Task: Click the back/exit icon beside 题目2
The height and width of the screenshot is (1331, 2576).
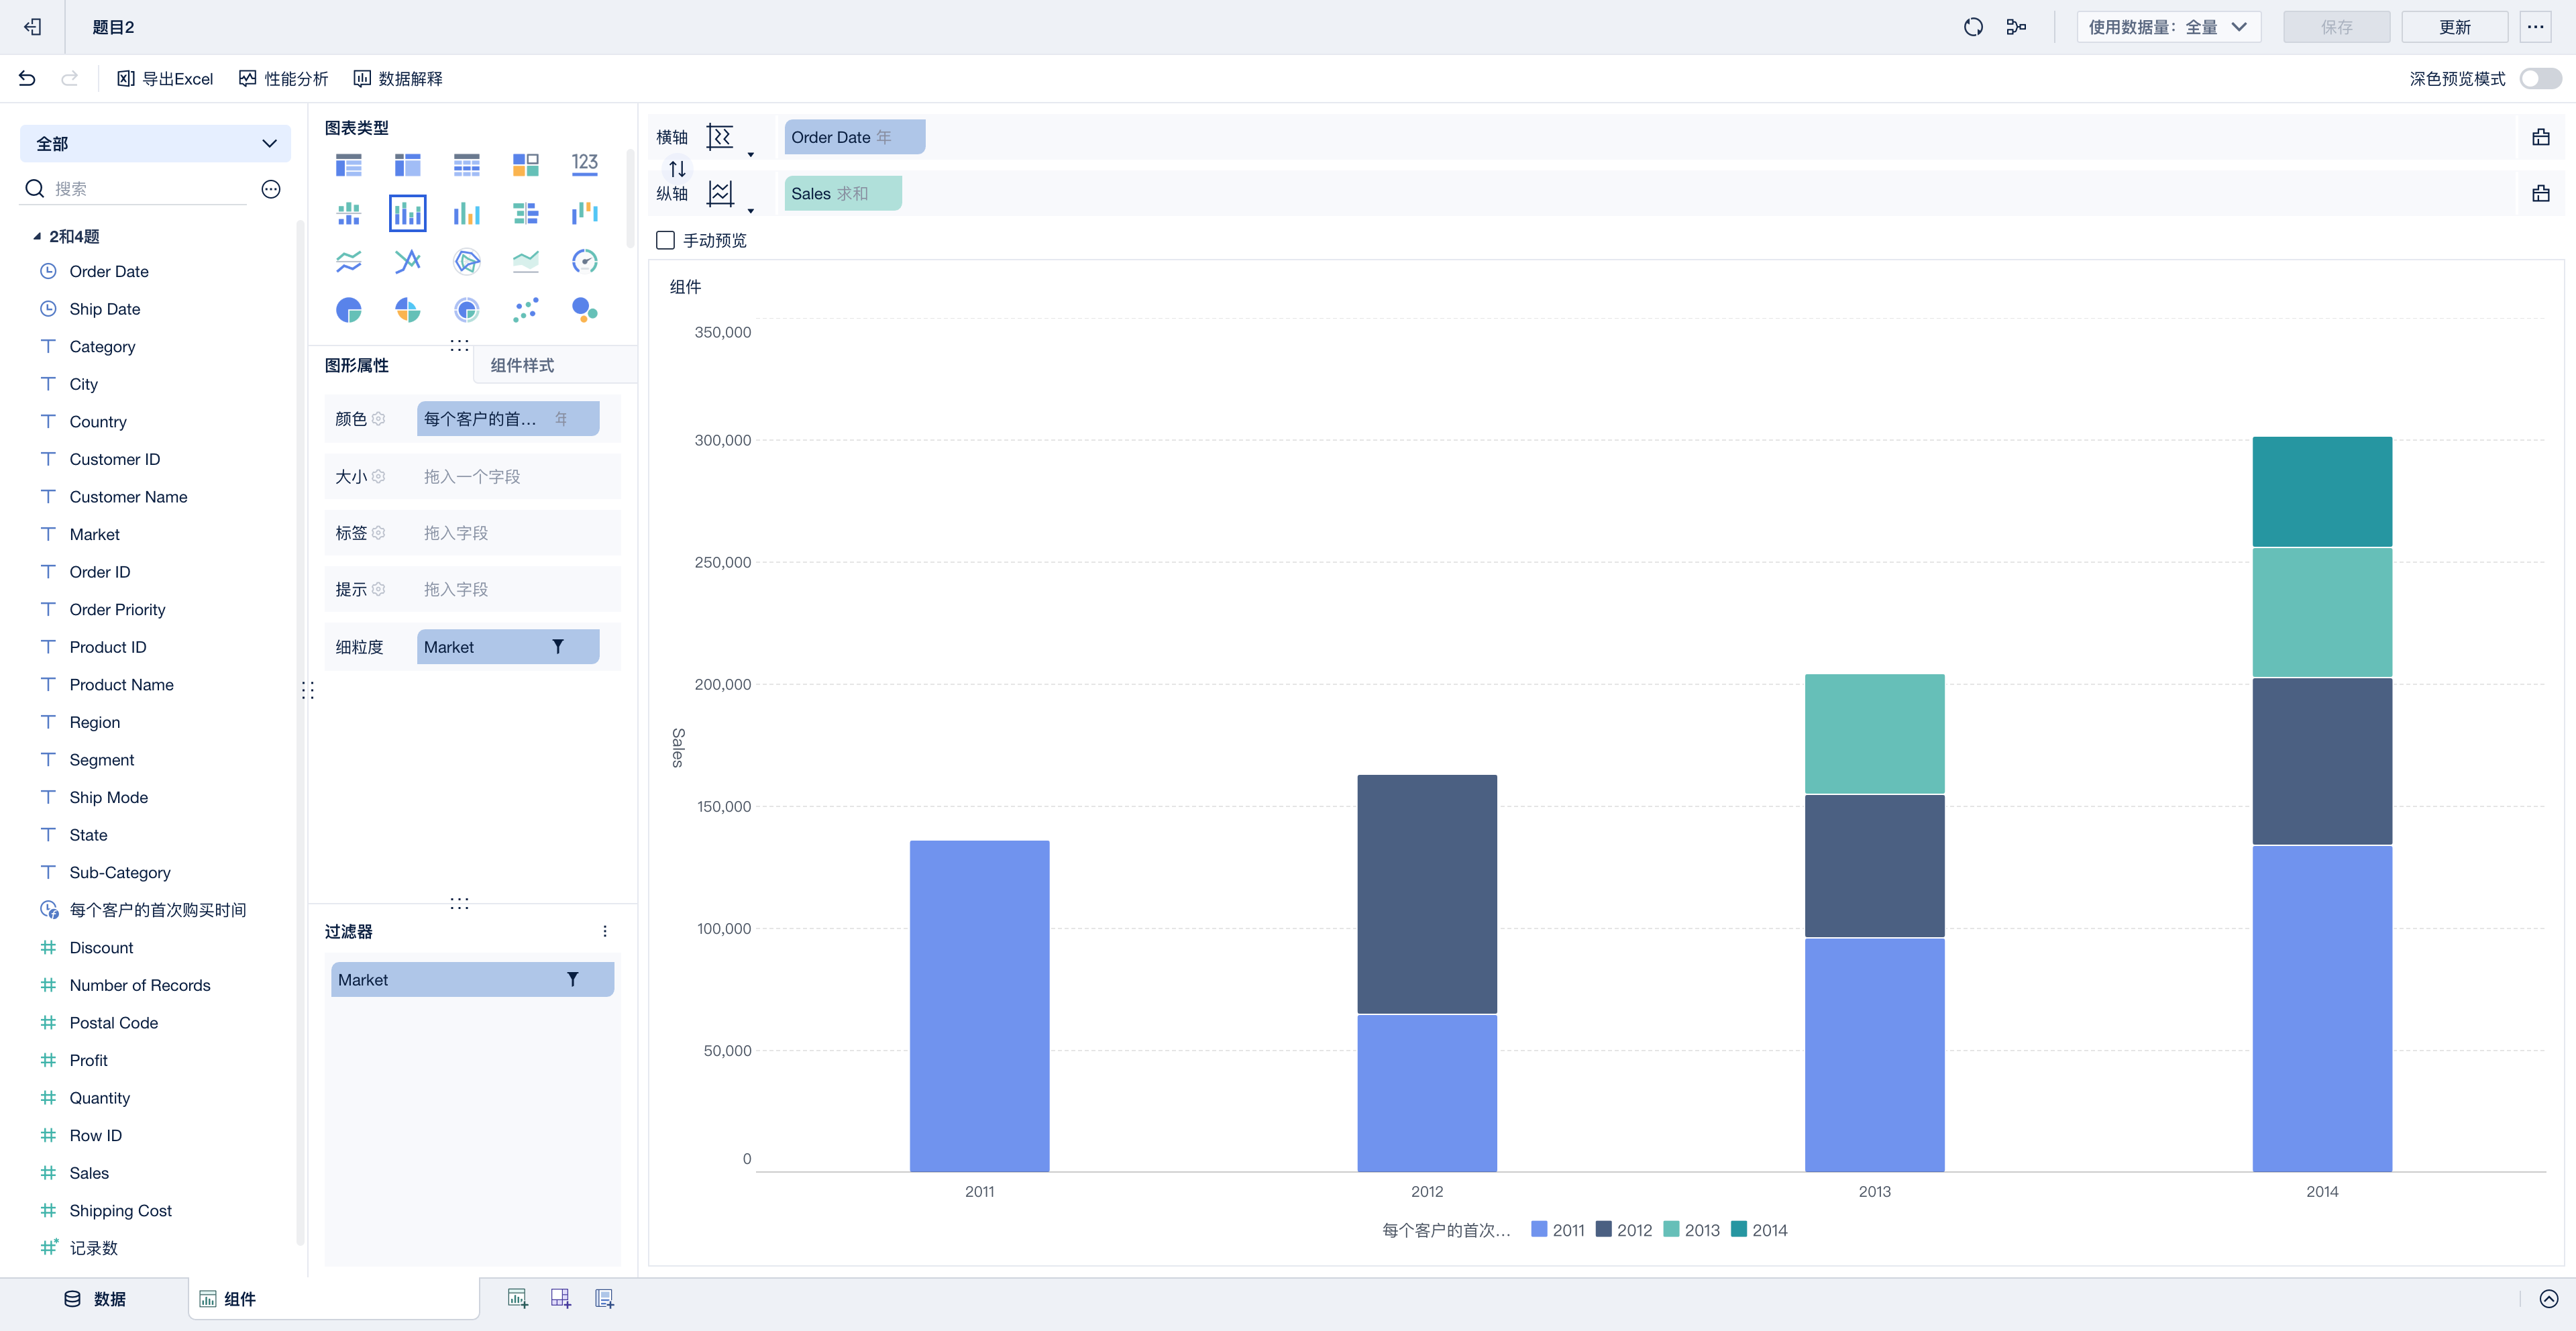Action: coord(33,27)
